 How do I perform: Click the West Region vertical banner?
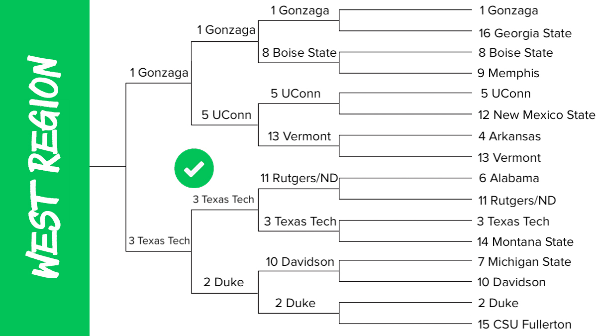click(x=45, y=168)
